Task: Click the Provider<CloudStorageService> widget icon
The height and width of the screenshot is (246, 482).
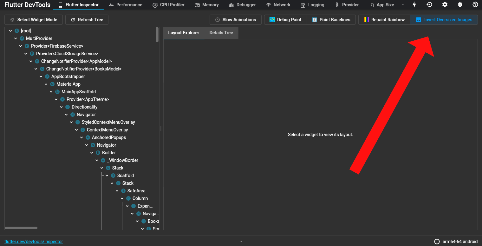Action: [32, 54]
